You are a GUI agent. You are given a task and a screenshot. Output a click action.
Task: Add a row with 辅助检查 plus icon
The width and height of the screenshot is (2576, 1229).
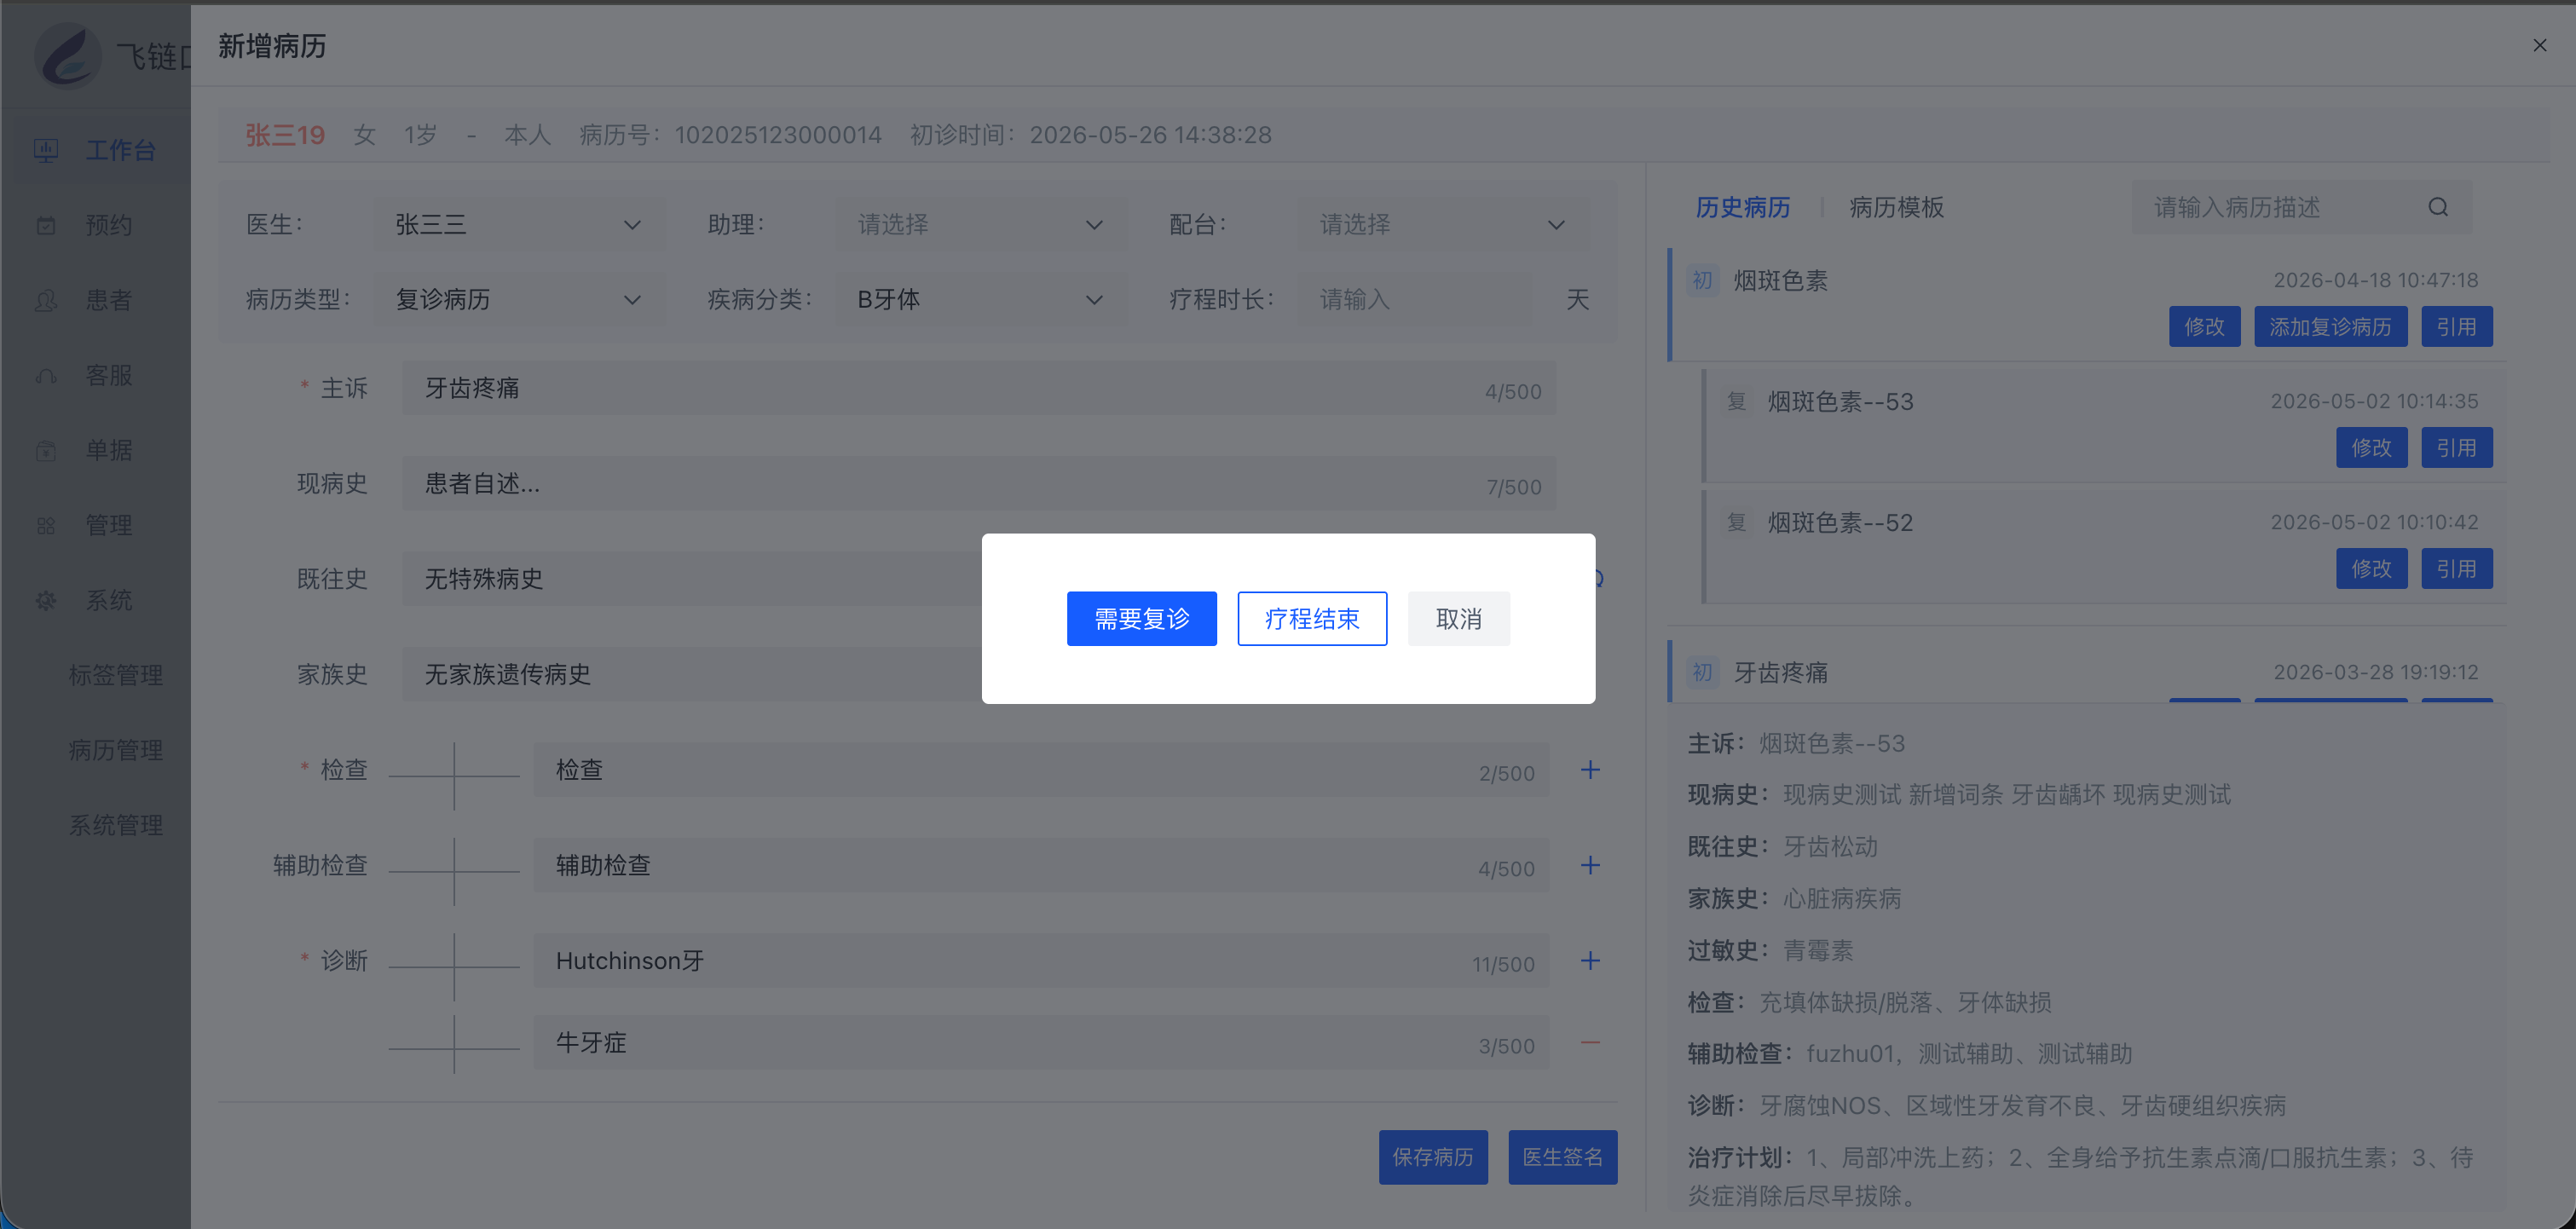click(1590, 865)
